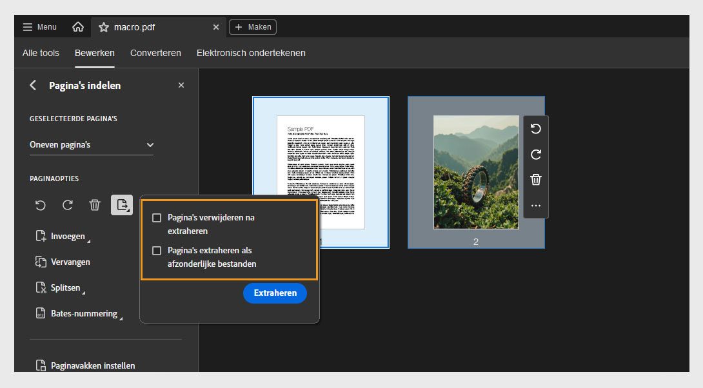Click the rotate clockwise icon under Paginaopties
This screenshot has width=703, height=388.
click(x=68, y=205)
